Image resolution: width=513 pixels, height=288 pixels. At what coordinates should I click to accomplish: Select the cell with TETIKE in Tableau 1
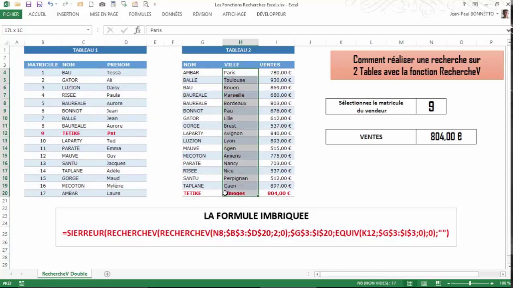(83, 133)
